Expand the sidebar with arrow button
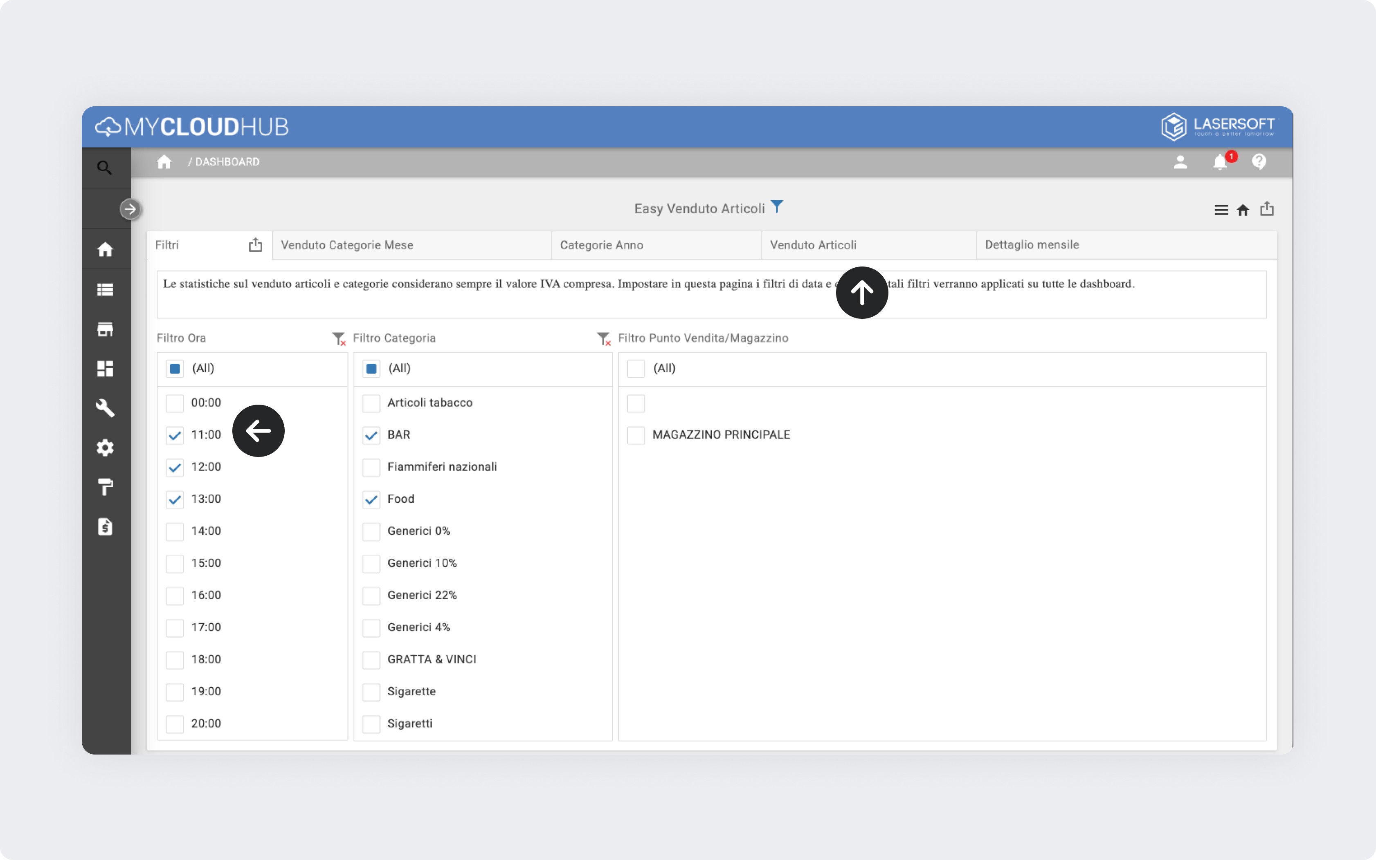Image resolution: width=1376 pixels, height=860 pixels. tap(130, 209)
